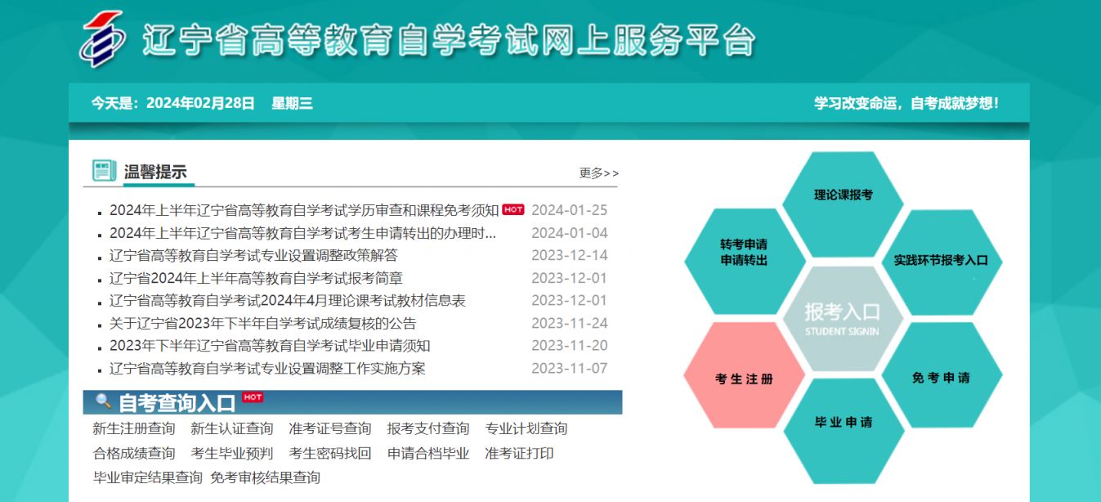Click slogan 学习改变命运，自考成就梦想!

point(906,104)
